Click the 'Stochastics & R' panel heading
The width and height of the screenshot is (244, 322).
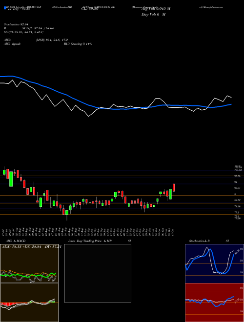[200, 241]
